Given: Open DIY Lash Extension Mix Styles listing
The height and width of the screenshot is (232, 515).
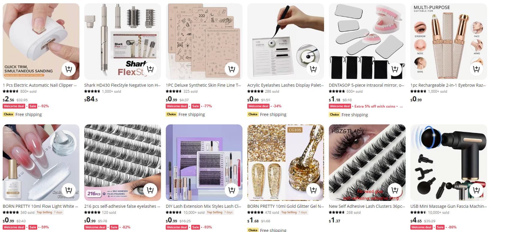Looking at the screenshot, I should (204, 206).
